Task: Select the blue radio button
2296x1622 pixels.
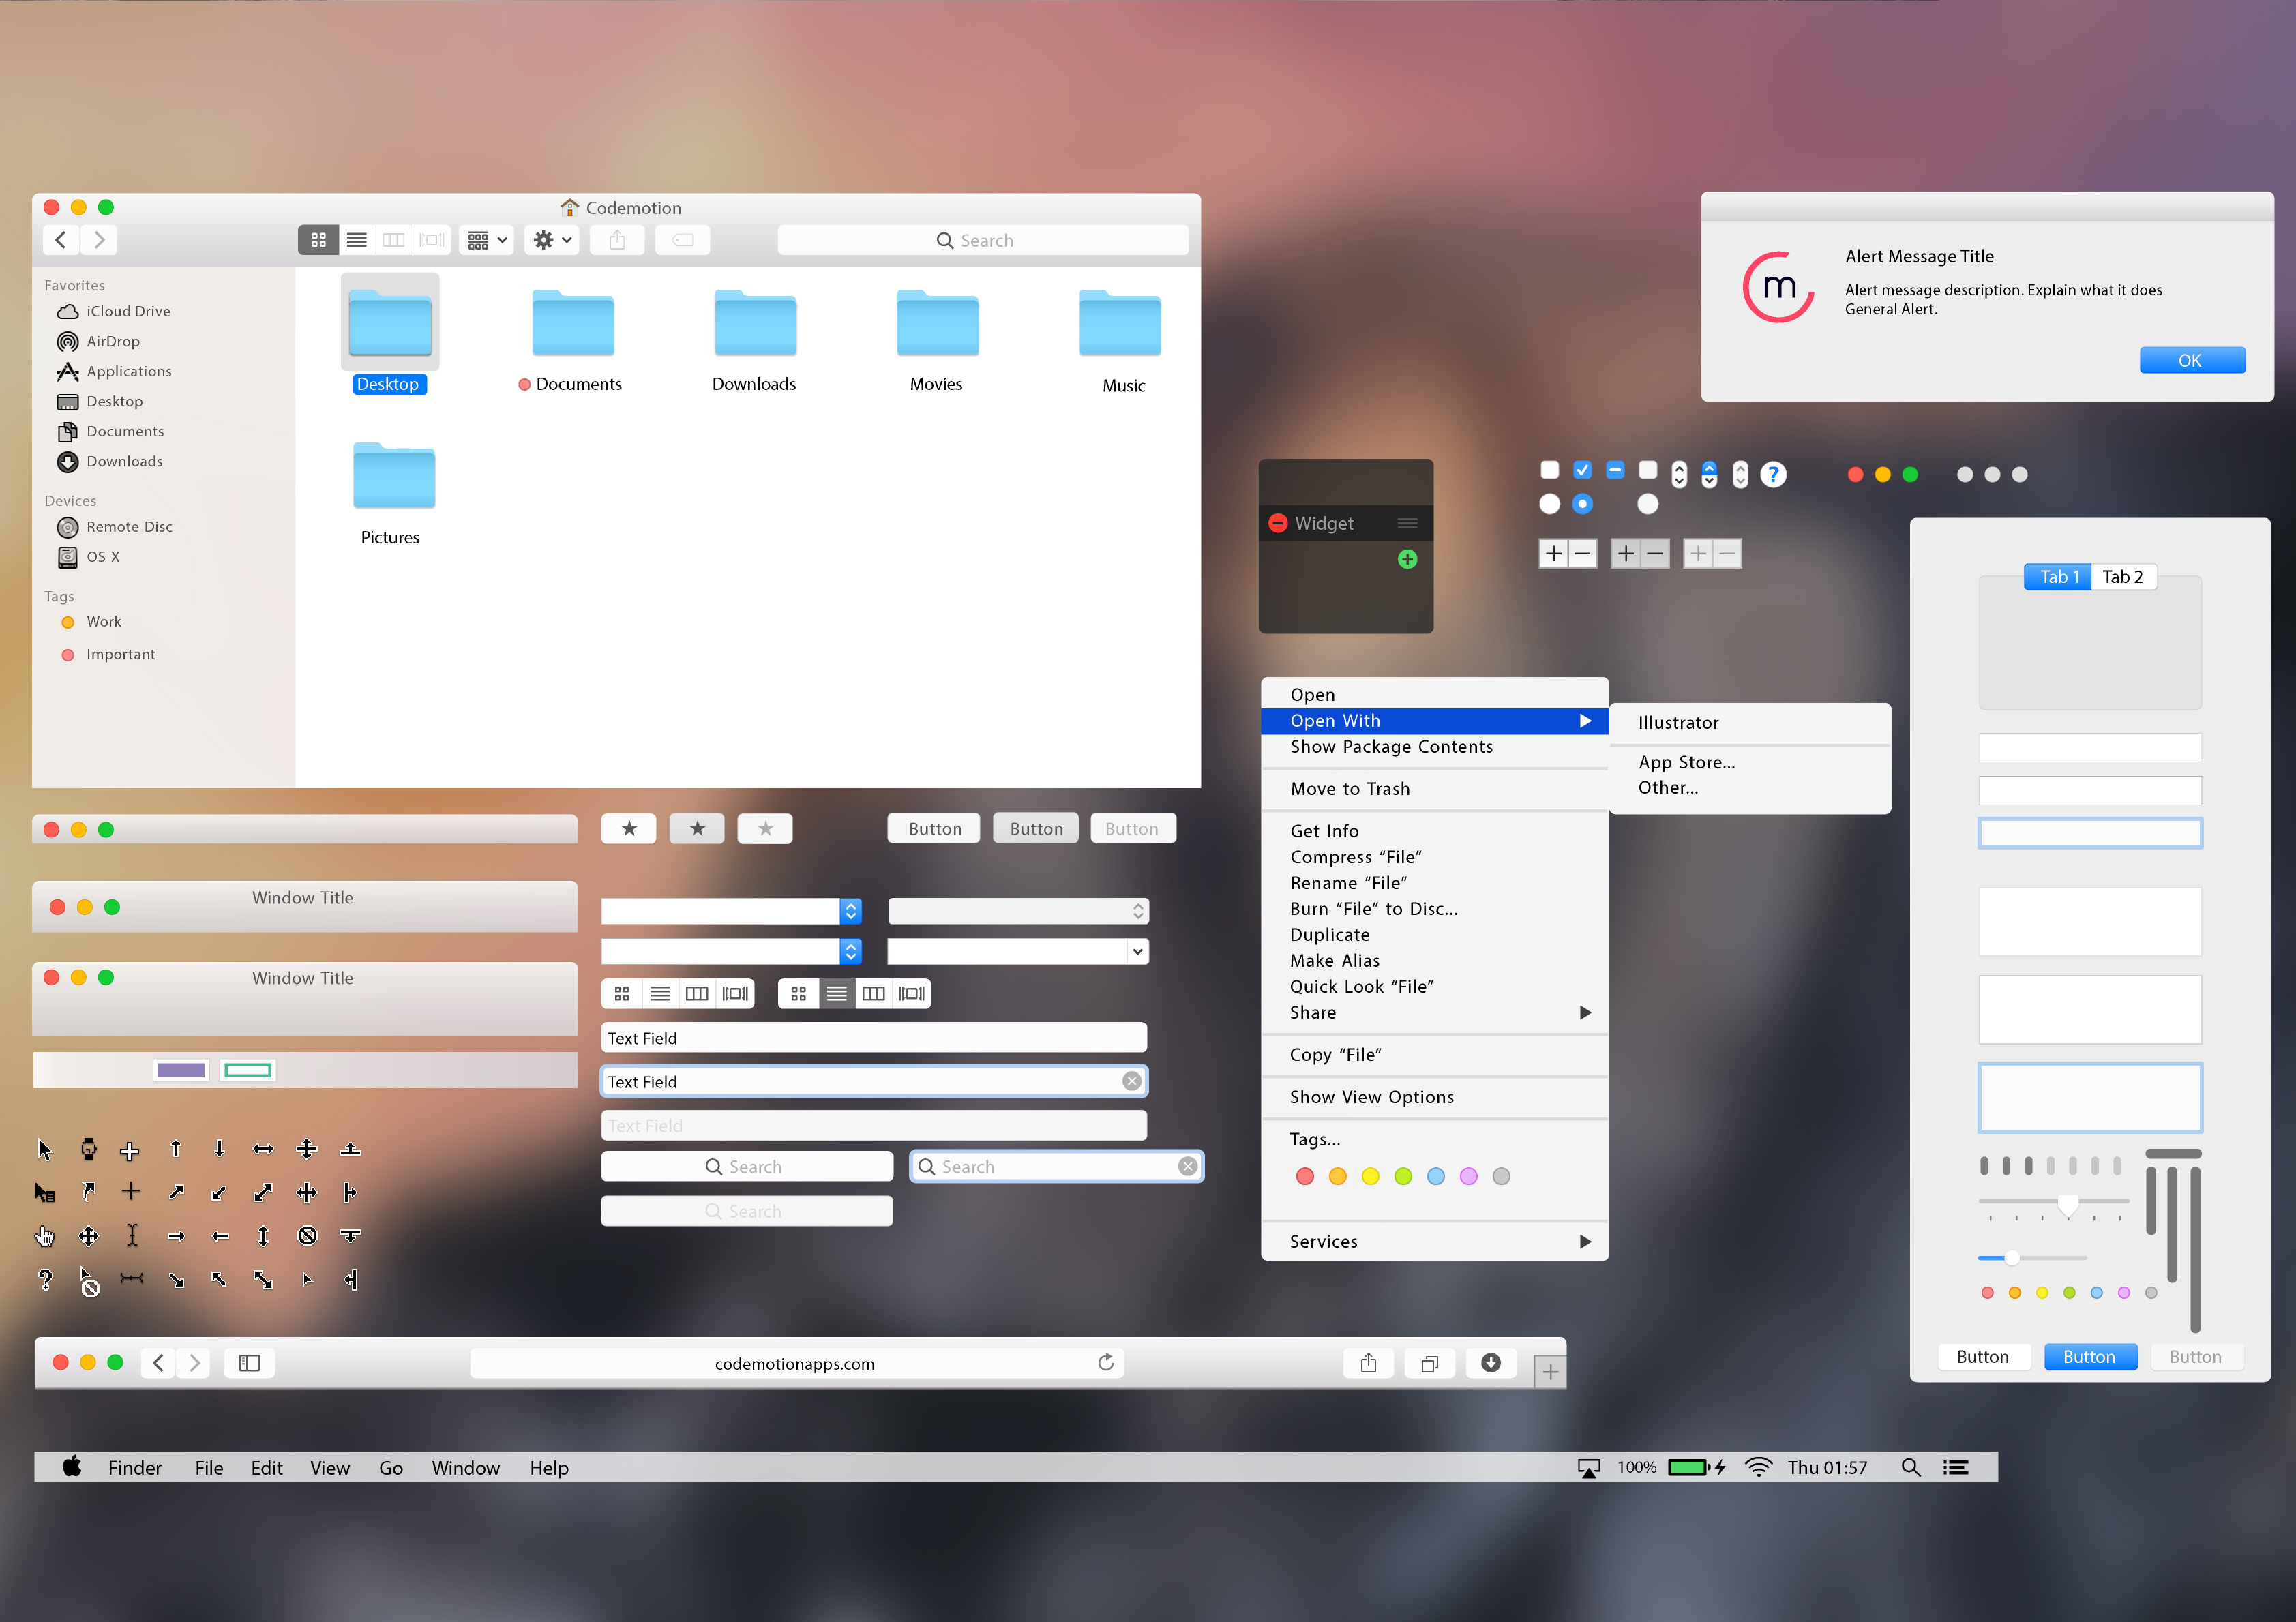Action: coord(1582,504)
